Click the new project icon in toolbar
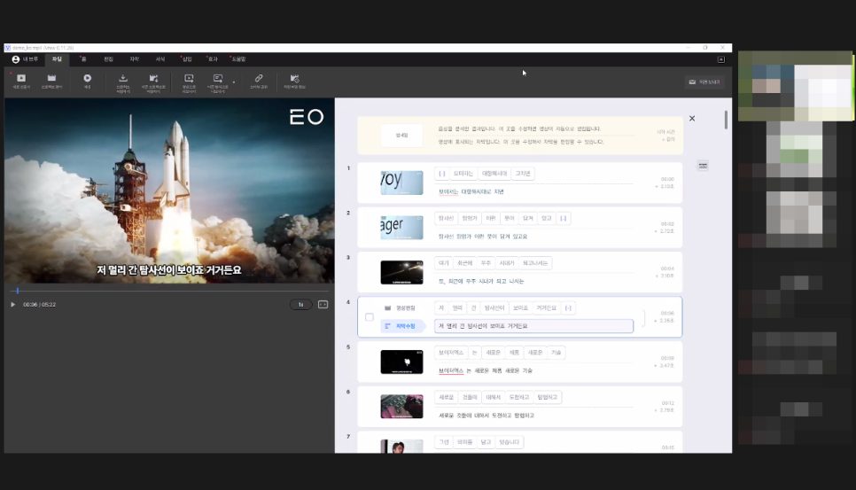Viewport: 856px width, 490px height. tap(21, 79)
